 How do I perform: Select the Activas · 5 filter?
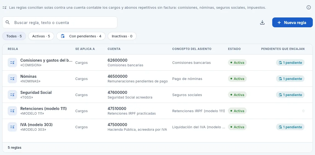(x=41, y=36)
